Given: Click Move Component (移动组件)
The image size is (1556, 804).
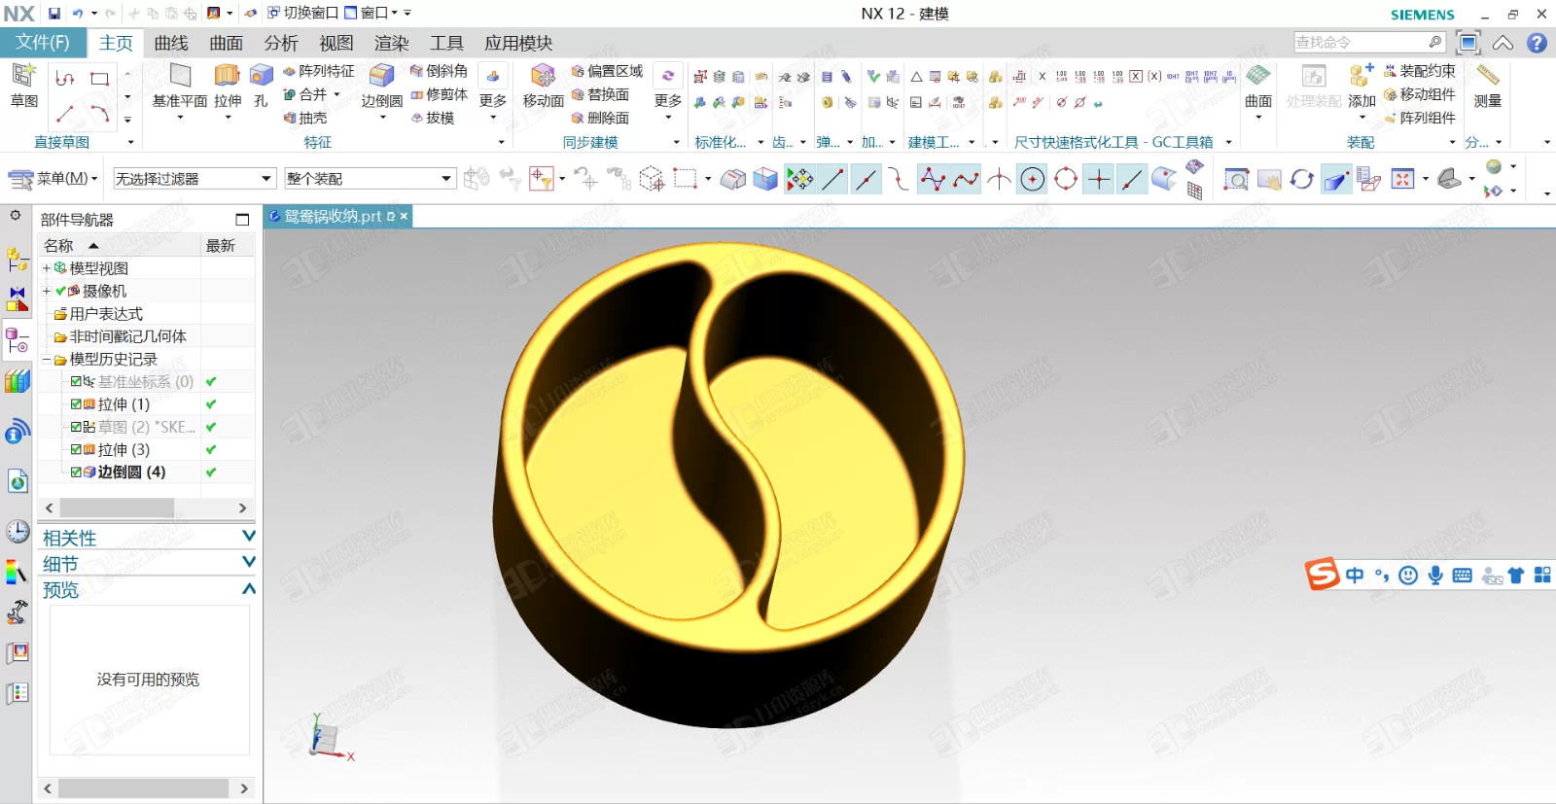Looking at the screenshot, I should coord(1420,94).
